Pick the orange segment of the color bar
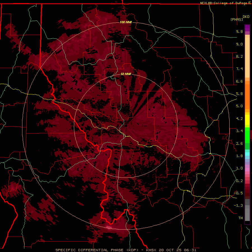This screenshot has height=252, width=252. [247, 96]
